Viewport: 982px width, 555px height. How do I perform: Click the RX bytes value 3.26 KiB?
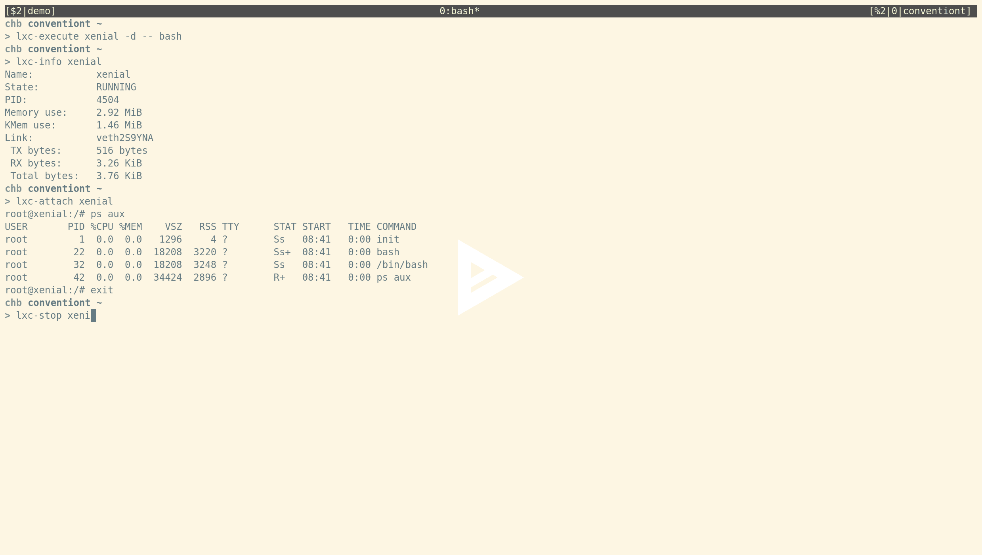pos(119,163)
